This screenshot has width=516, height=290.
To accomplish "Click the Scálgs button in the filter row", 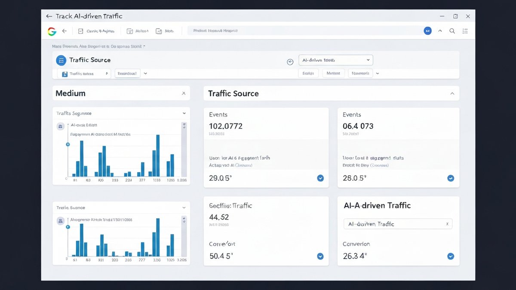I will (x=308, y=73).
